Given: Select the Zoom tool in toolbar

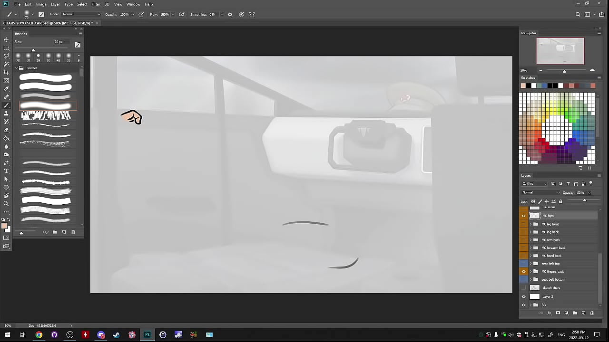Looking at the screenshot, I should (x=6, y=204).
